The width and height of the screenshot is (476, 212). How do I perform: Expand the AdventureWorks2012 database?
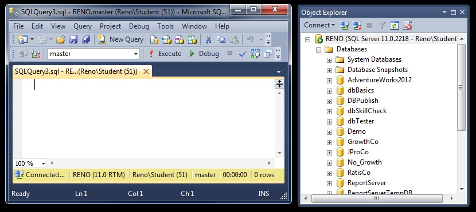click(x=329, y=80)
